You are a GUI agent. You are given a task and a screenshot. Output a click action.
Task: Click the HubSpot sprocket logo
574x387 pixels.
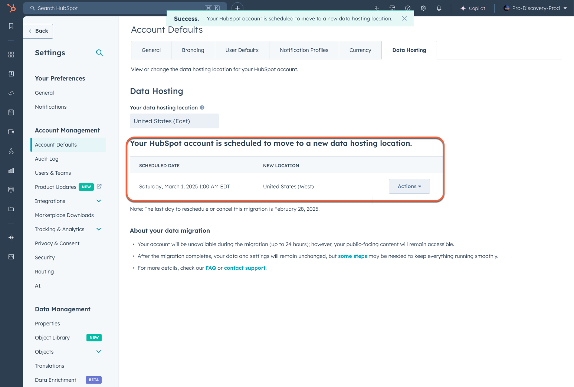[x=12, y=8]
